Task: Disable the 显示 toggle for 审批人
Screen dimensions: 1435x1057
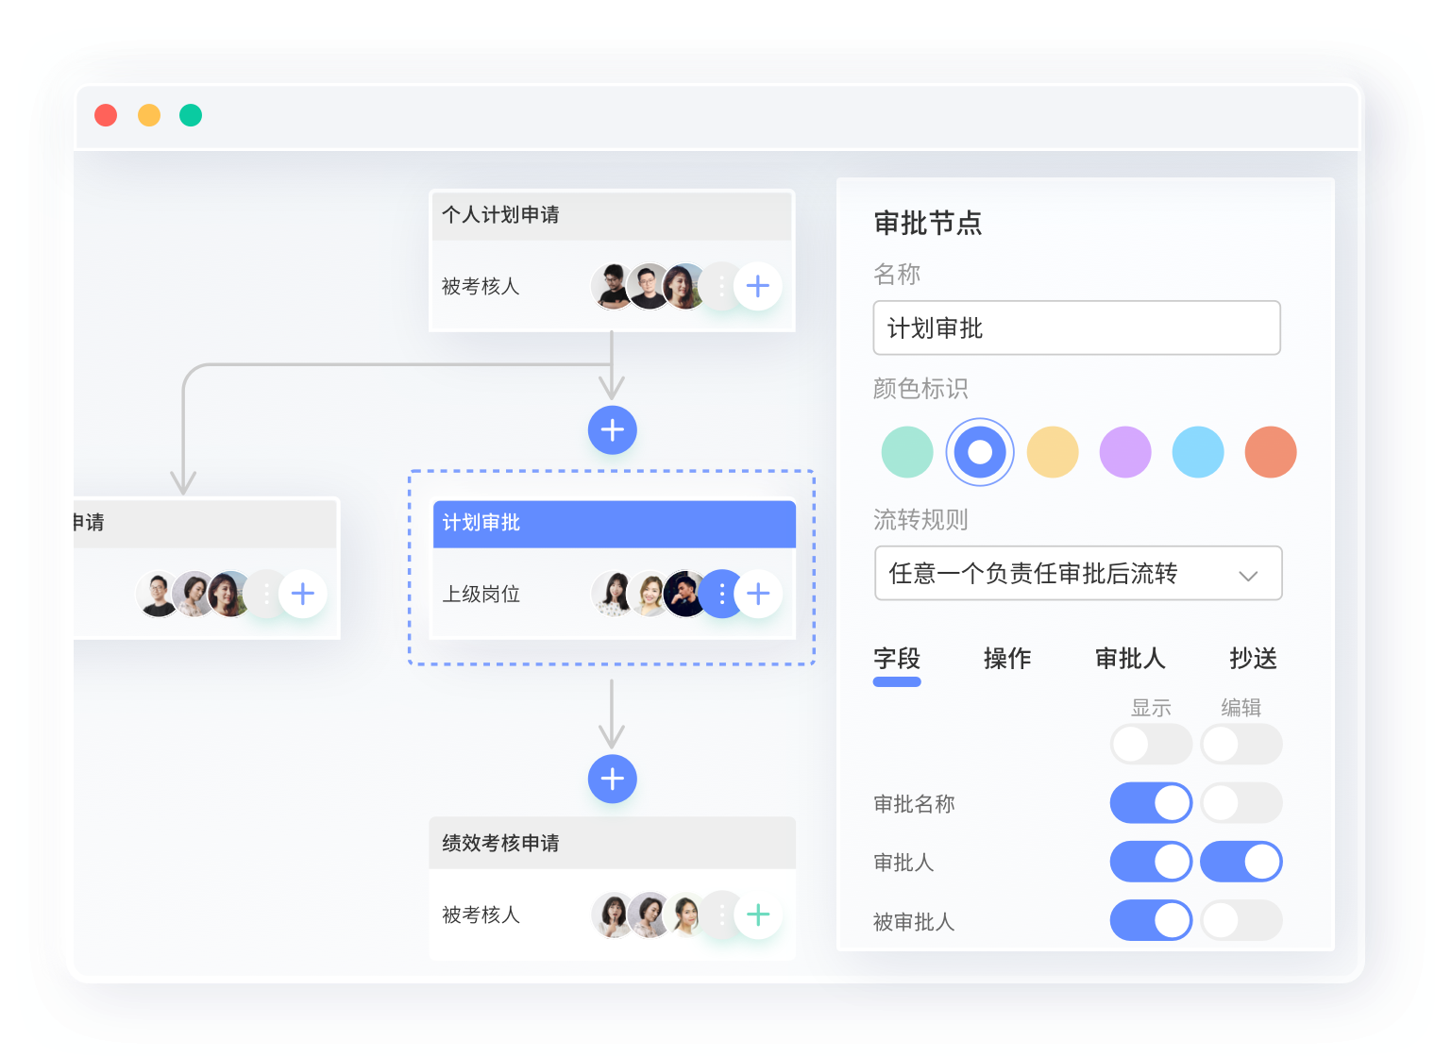Action: (1151, 862)
